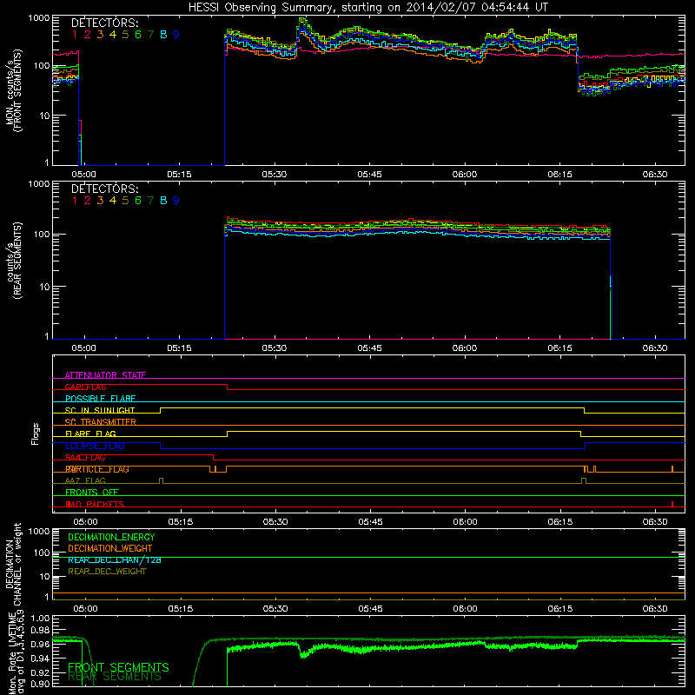The width and height of the screenshot is (695, 695).
Task: Click the 0.94 livetime y-axis value
Action: point(41,659)
